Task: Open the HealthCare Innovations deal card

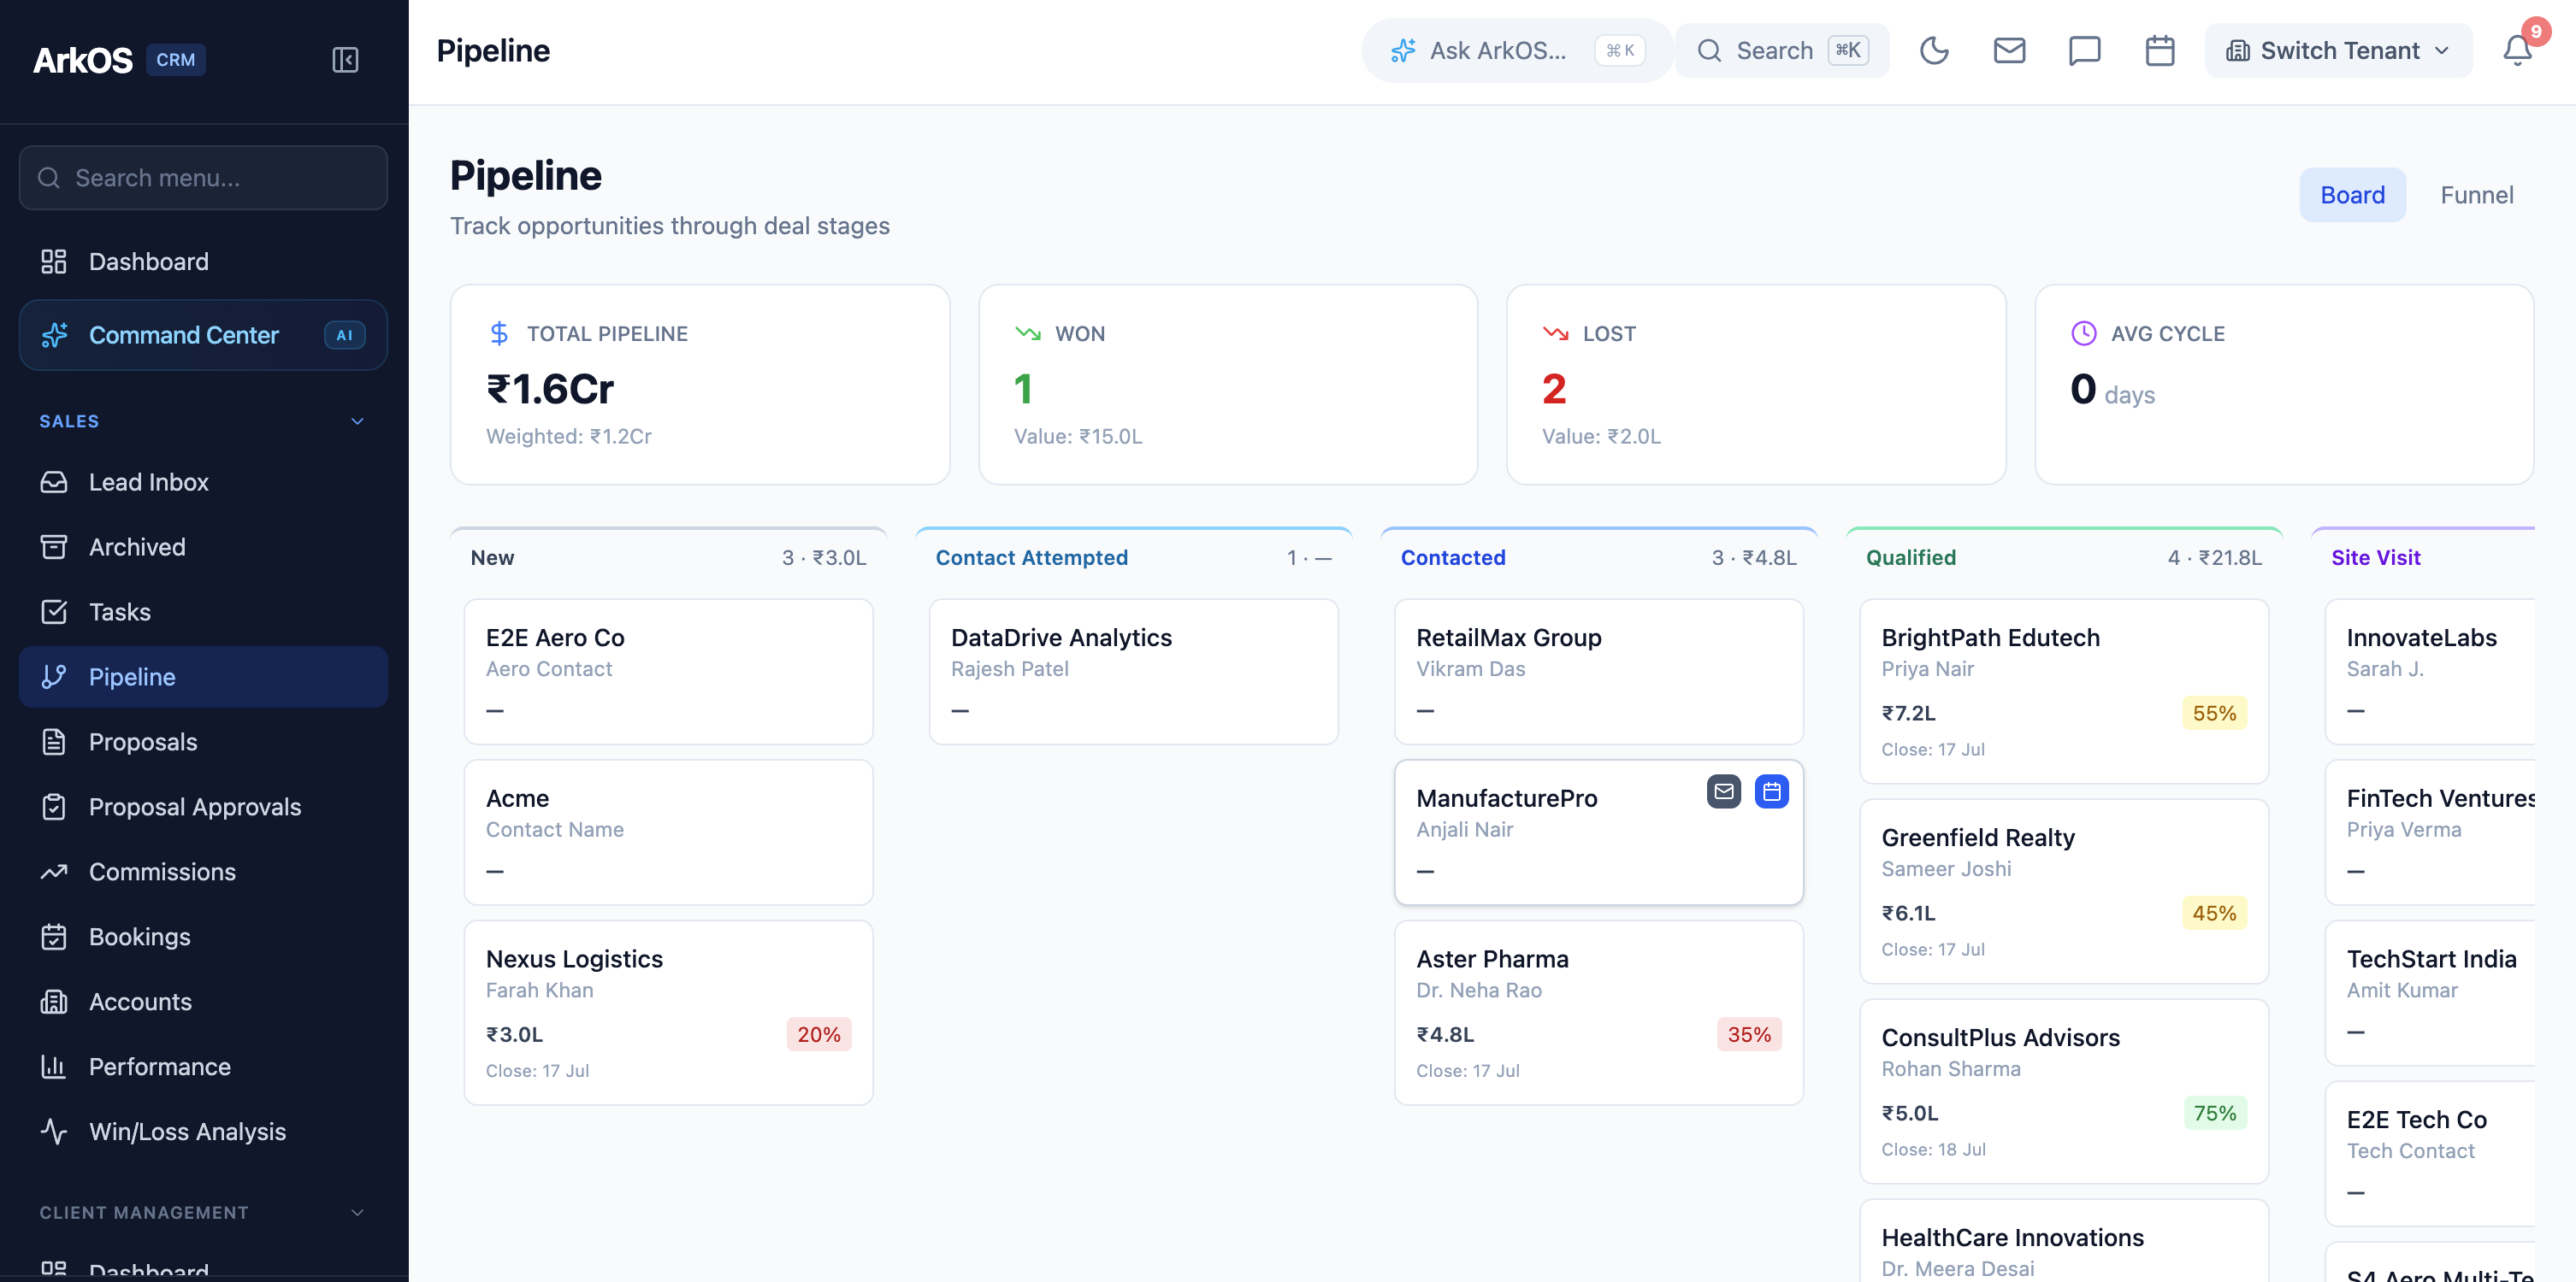Action: pos(2063,1240)
